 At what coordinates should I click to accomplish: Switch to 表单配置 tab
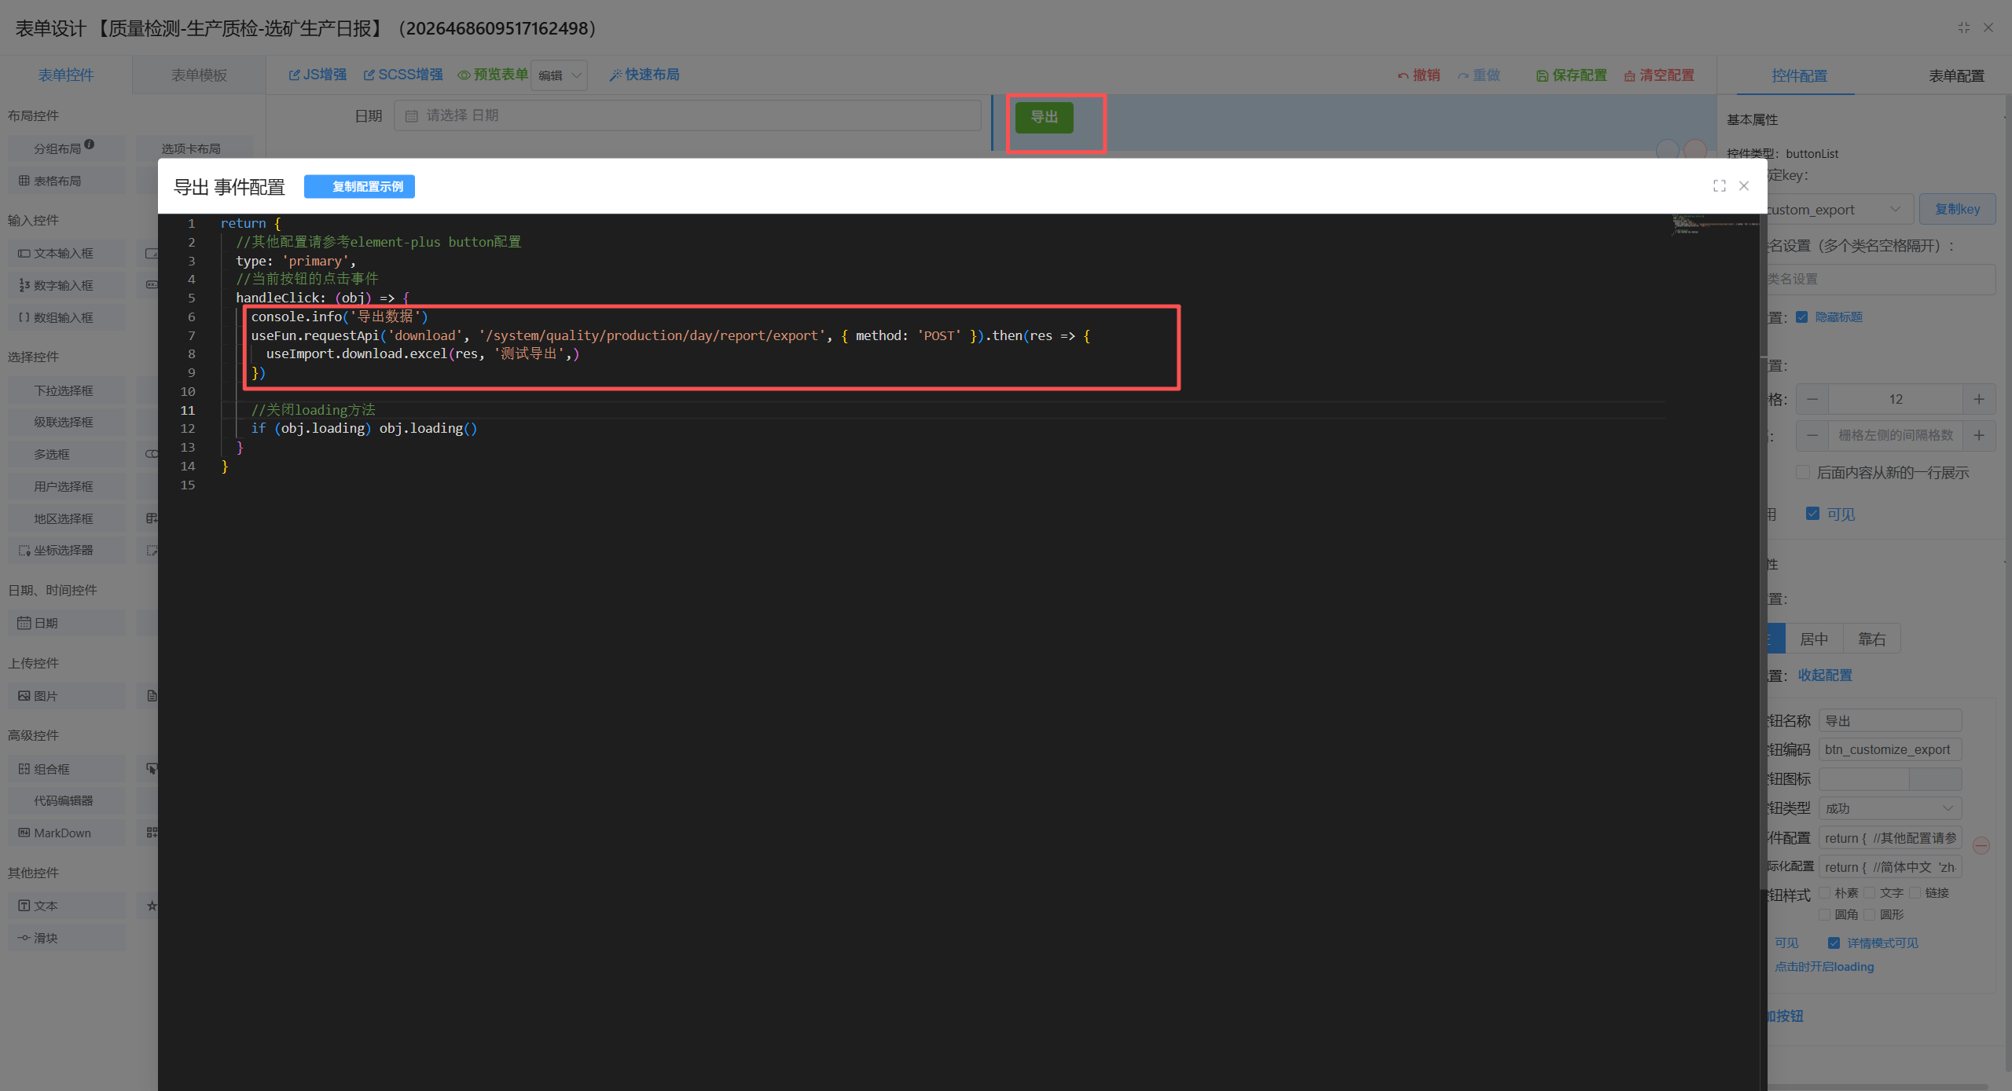(x=1955, y=75)
